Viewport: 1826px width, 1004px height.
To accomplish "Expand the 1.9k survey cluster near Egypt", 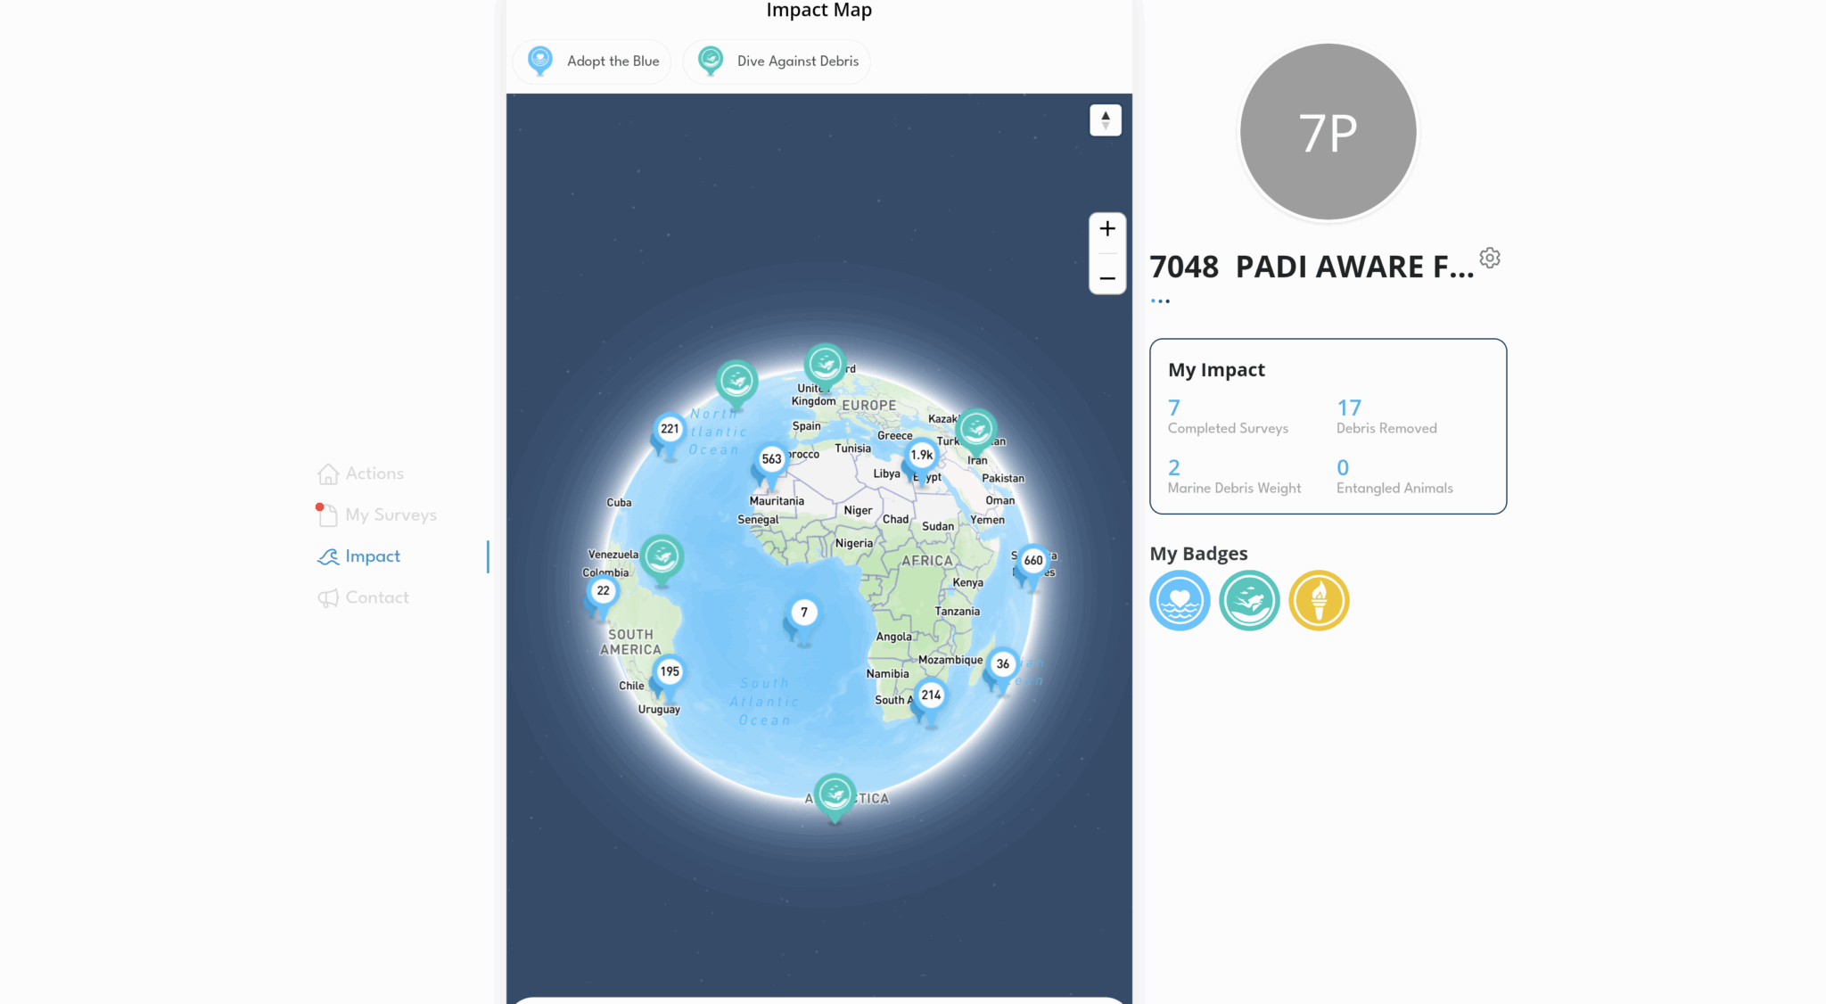I will pos(922,453).
